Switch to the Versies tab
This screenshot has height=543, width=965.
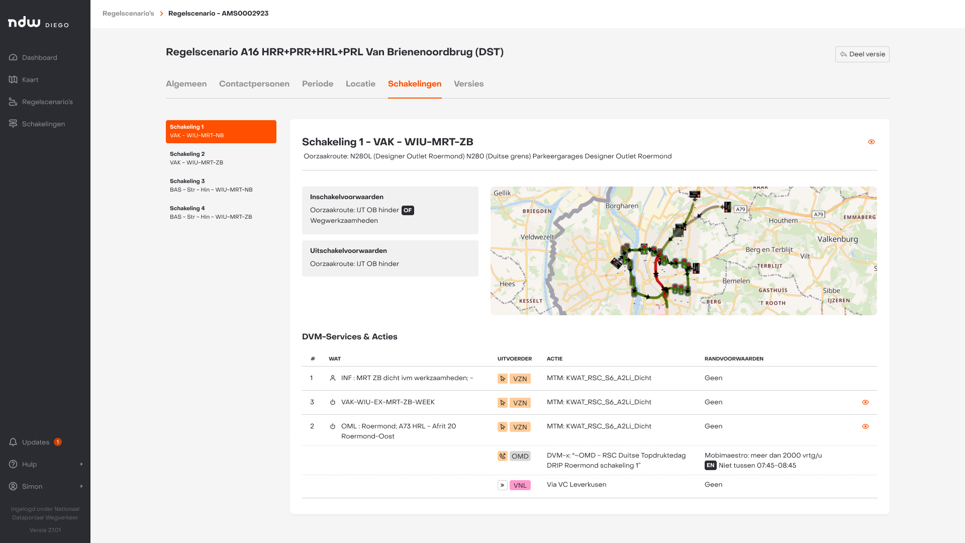click(x=468, y=83)
